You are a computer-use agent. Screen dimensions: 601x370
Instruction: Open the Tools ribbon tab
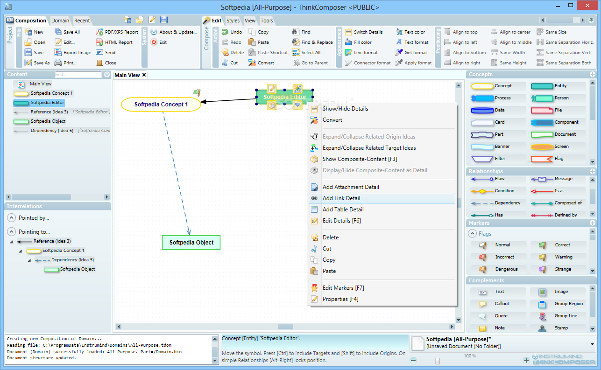[x=267, y=21]
